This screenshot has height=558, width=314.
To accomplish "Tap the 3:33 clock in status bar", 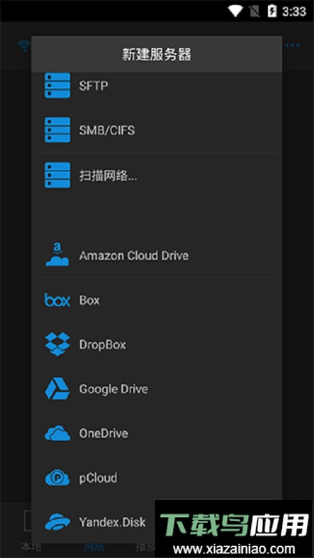I will (x=294, y=11).
